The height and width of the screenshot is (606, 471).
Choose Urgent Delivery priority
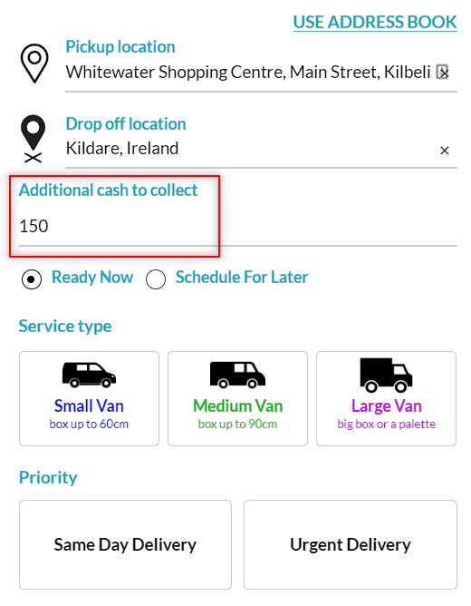pyautogui.click(x=351, y=544)
